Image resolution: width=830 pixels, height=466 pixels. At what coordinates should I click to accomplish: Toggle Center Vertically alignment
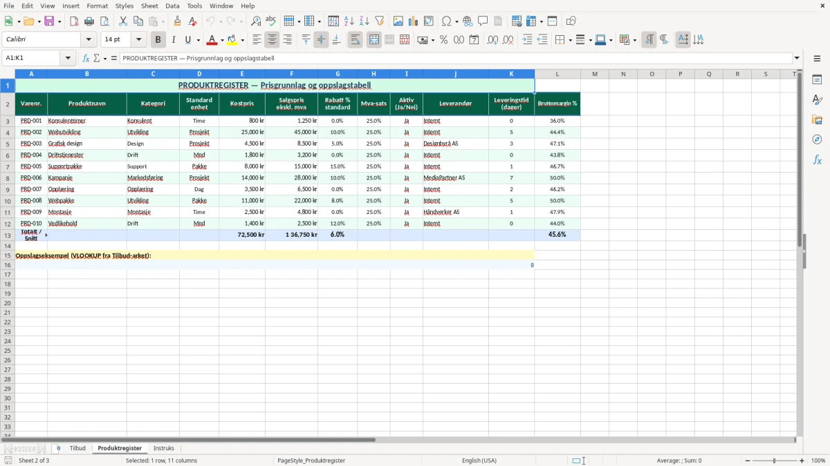pyautogui.click(x=321, y=40)
